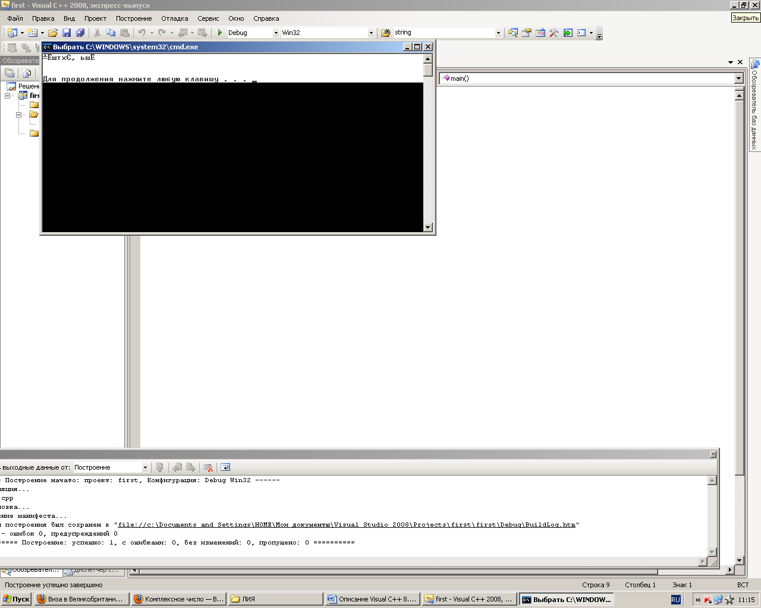Click the Navigate Backward icon
This screenshot has height=608, width=761.
[183, 33]
